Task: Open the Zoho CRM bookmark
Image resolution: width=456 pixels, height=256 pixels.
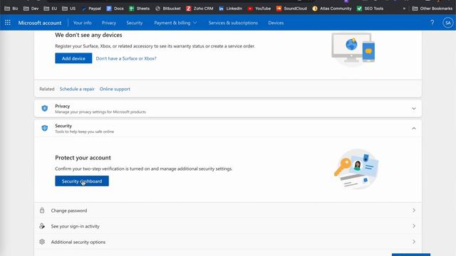Action: click(x=199, y=9)
